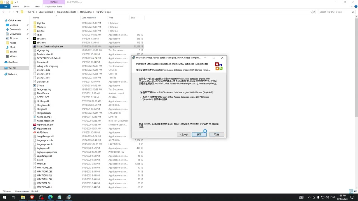The width and height of the screenshot is (358, 201).
Task: Open Task View on taskbar
Action: click(x=13, y=197)
